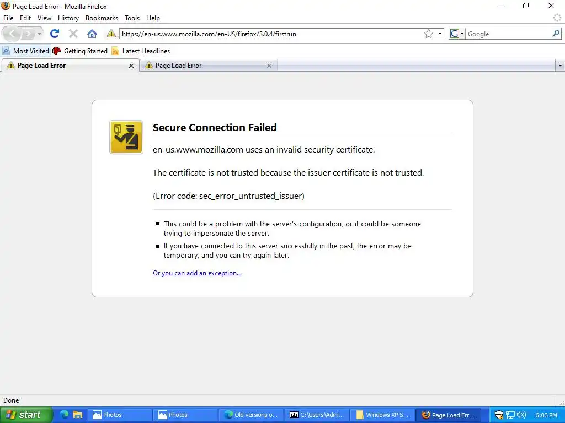Click the volume speaker tray icon
Viewport: 565px width, 423px height.
point(521,415)
